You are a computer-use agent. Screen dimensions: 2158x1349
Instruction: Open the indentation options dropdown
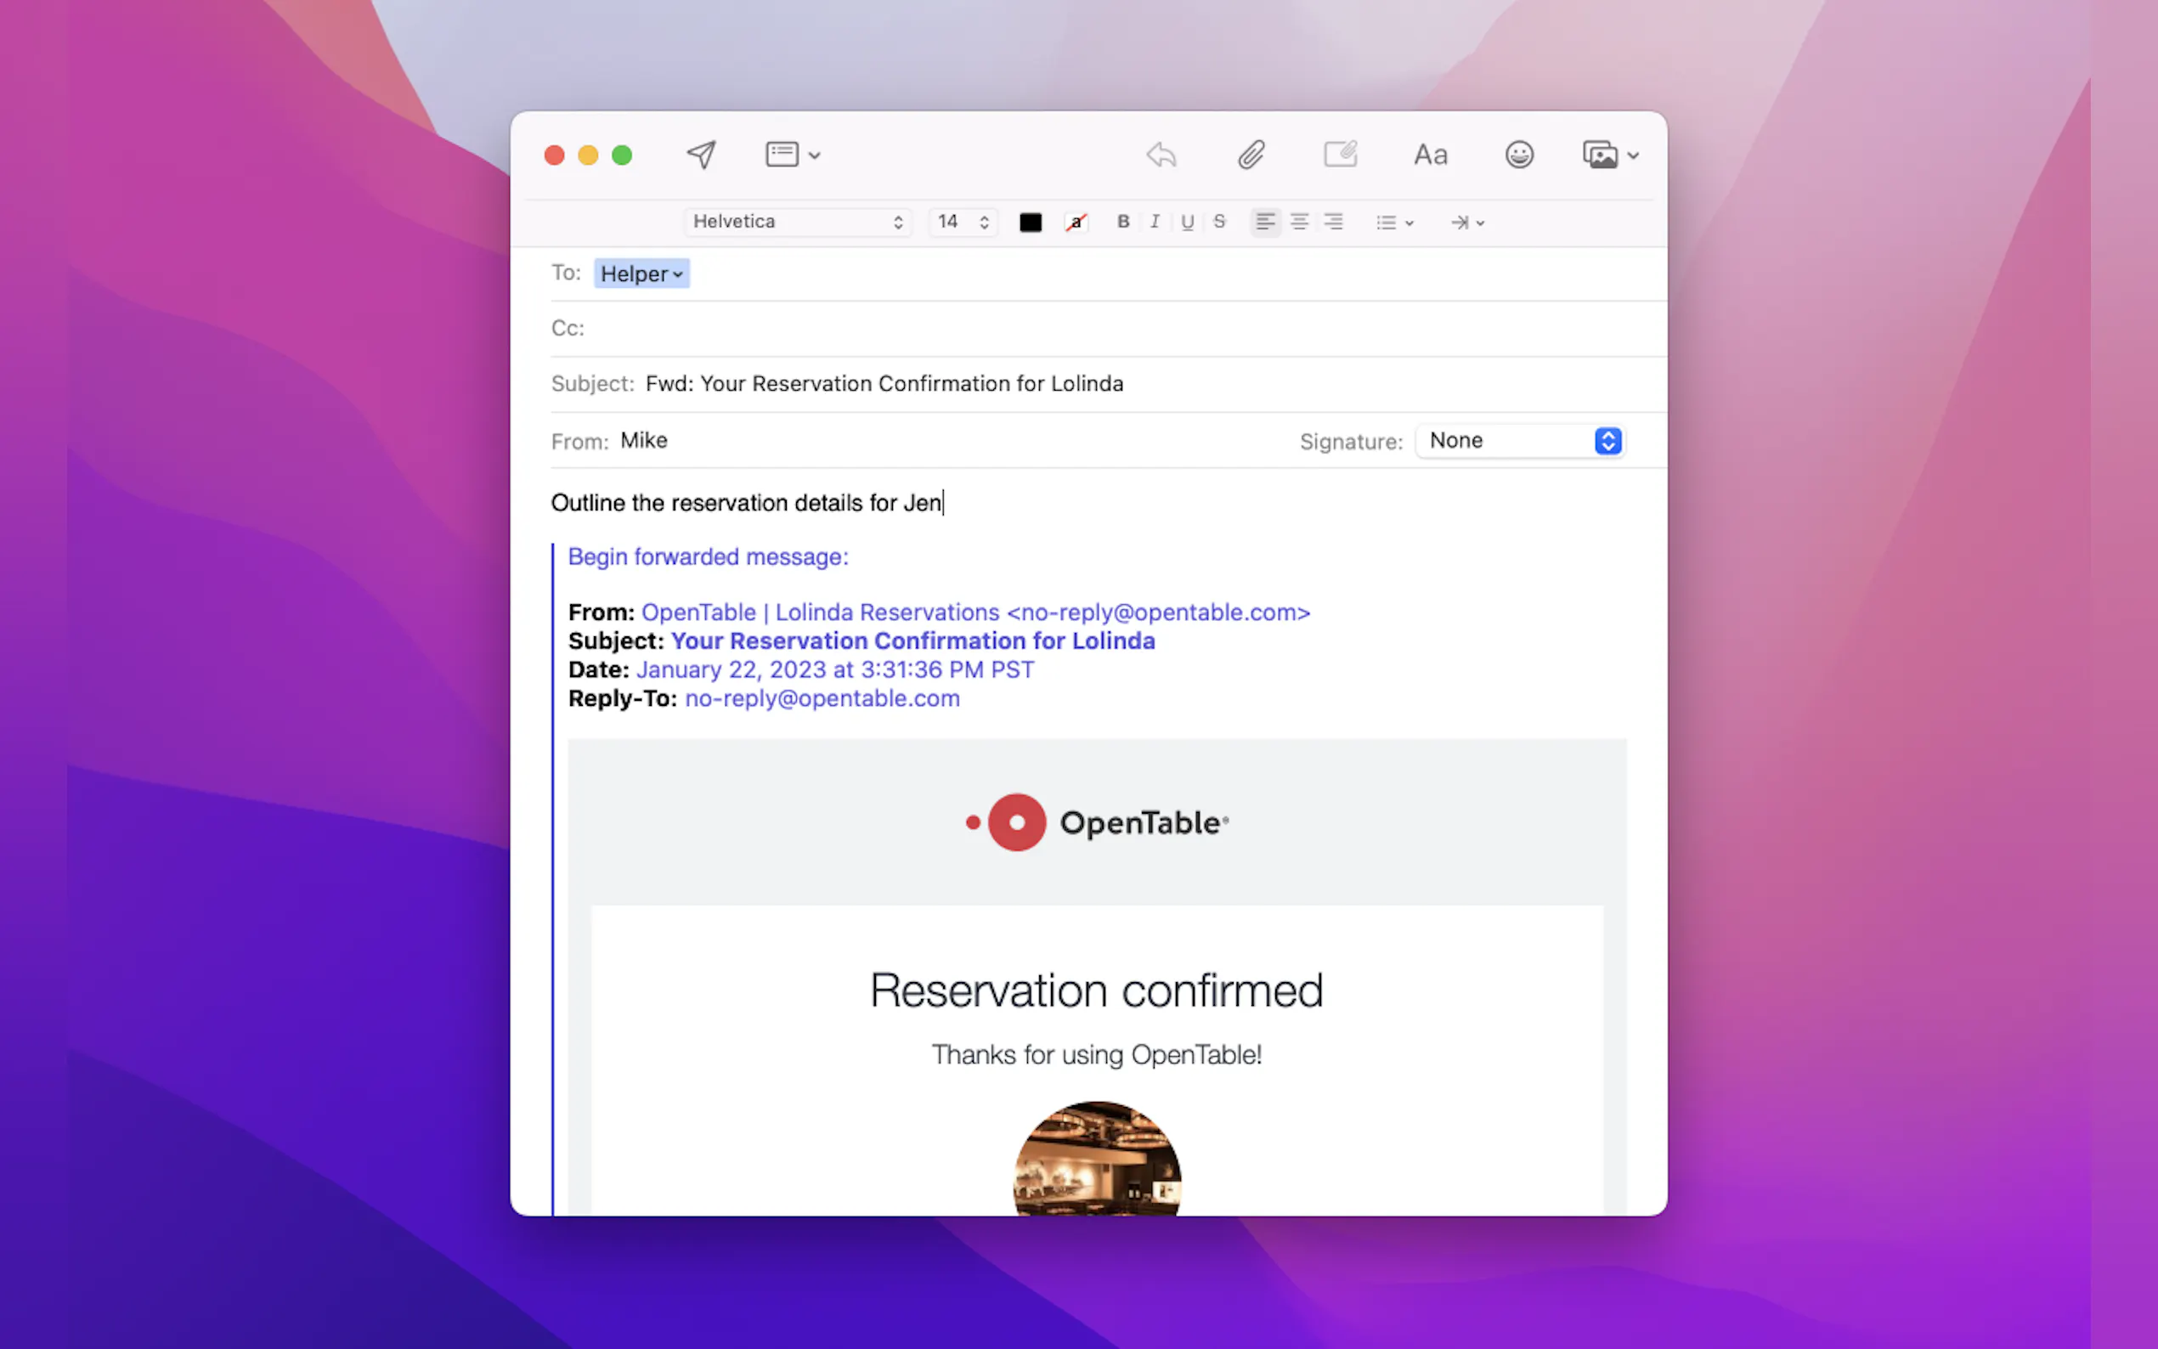coord(1466,223)
